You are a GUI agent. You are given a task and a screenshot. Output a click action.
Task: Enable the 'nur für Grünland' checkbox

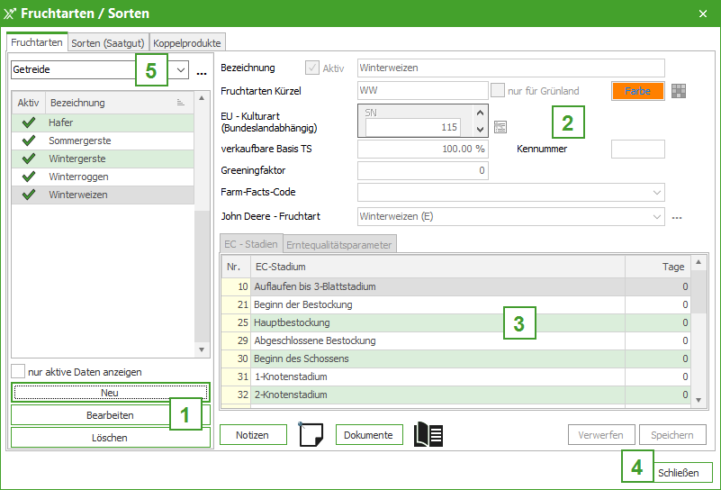pos(498,90)
